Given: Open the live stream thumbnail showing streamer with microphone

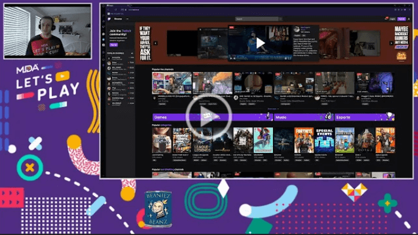Looking at the screenshot, I should (172, 83).
